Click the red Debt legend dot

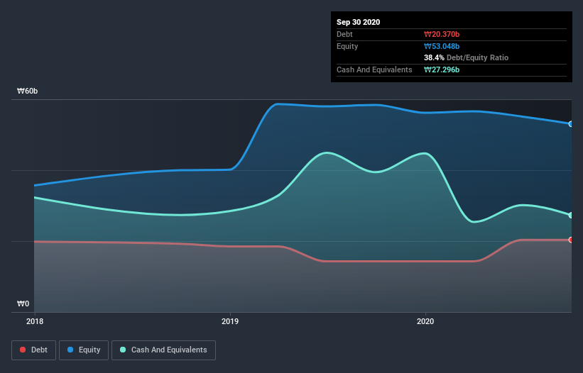click(x=23, y=350)
